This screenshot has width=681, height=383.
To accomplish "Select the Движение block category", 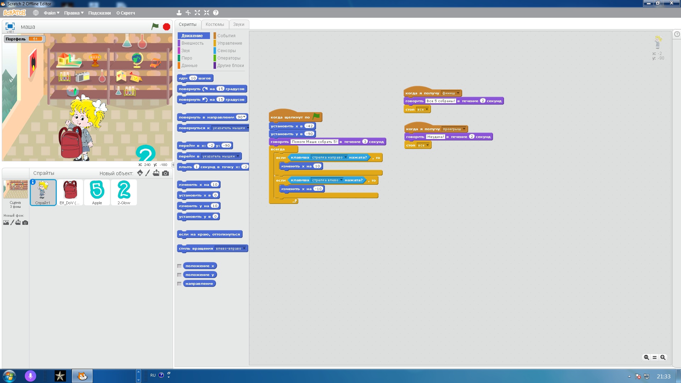I will coord(194,36).
